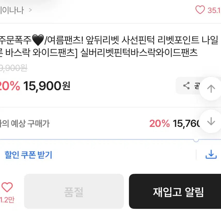Download coupons with the download icon

tap(211, 155)
